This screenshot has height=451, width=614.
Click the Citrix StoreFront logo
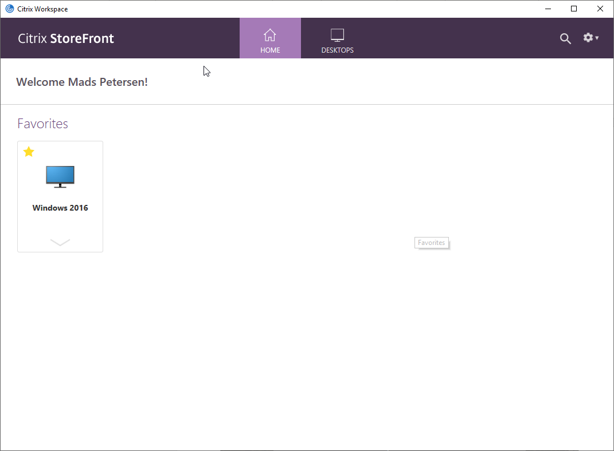[66, 38]
